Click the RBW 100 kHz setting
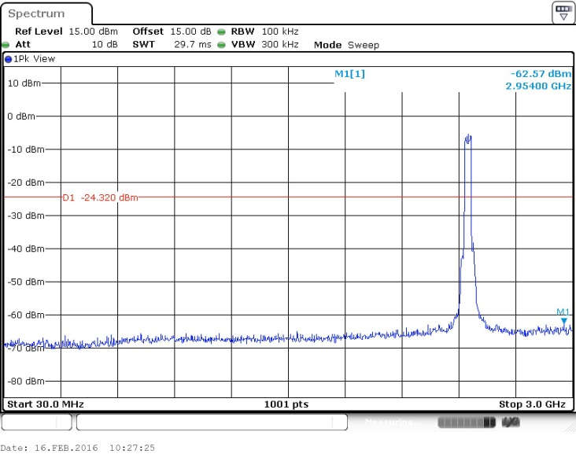The image size is (576, 465). tap(264, 31)
